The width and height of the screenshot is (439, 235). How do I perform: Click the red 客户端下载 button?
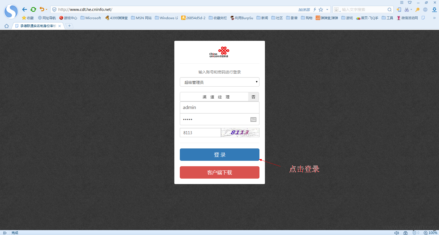pyautogui.click(x=220, y=172)
